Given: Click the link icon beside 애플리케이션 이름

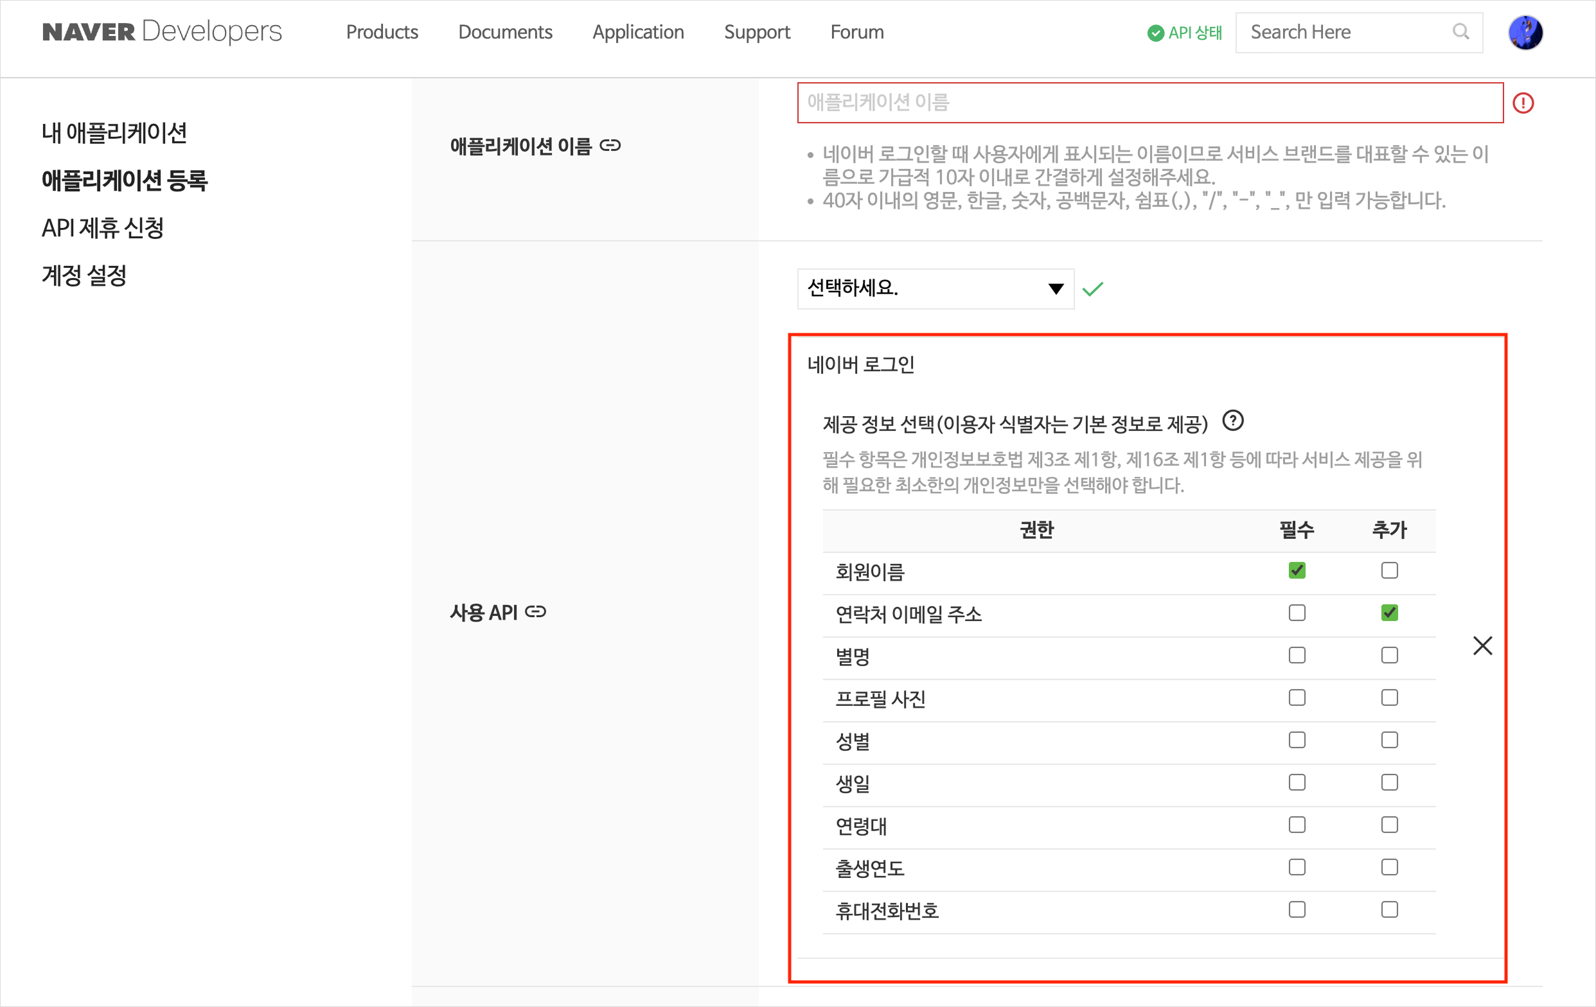Looking at the screenshot, I should coord(612,146).
